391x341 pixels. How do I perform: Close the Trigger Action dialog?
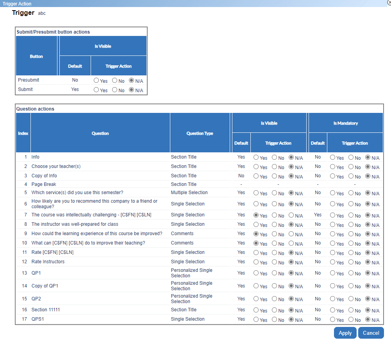point(389,2)
